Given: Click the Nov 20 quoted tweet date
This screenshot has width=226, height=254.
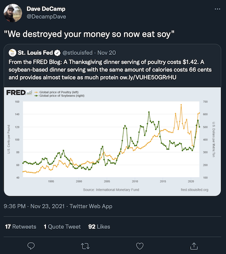Looking at the screenshot, I should click(107, 53).
